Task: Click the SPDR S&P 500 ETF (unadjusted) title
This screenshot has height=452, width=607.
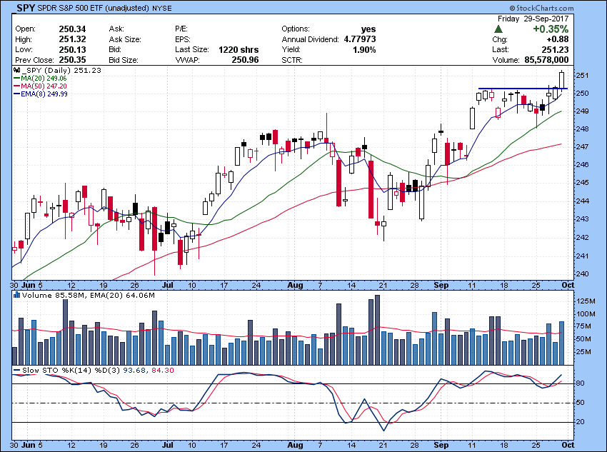Action: (x=94, y=8)
